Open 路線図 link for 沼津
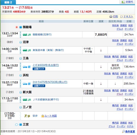Image resolution: width=137 pixels, height=135 pixels. pos(124,40)
